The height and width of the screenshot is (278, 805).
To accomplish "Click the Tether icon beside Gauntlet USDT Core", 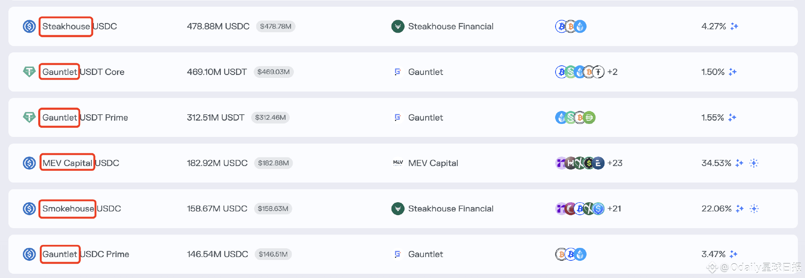I will click(29, 72).
